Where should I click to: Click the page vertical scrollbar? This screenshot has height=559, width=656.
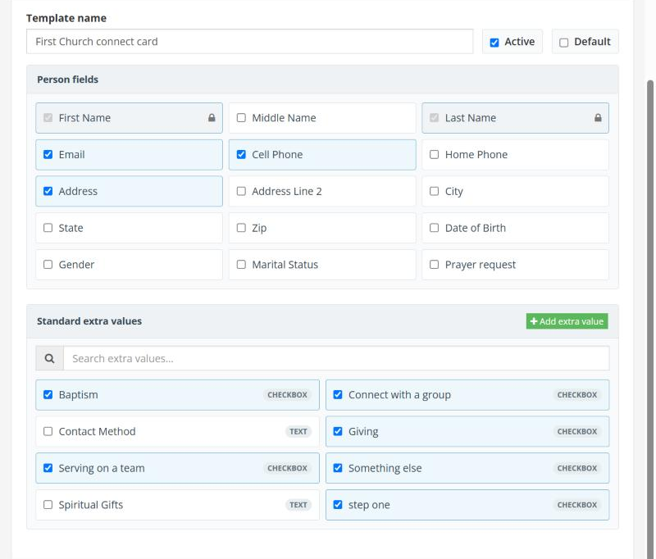[649, 318]
